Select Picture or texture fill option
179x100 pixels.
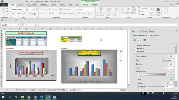point(136,46)
